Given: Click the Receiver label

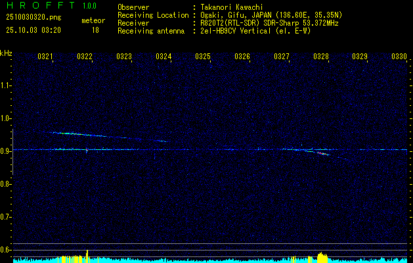Looking at the screenshot, I should point(133,23).
